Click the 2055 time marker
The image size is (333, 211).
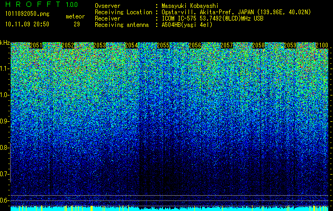click(163, 45)
